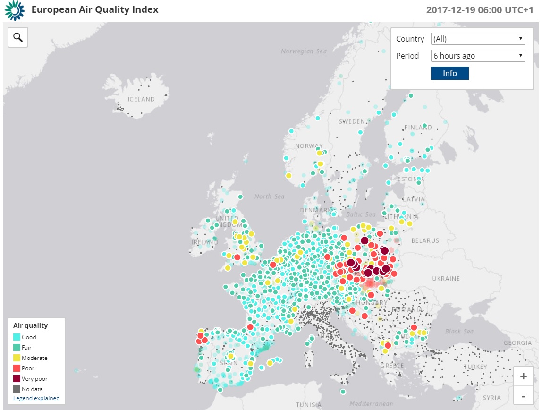Click the Ukraine label on the map

(x=446, y=279)
